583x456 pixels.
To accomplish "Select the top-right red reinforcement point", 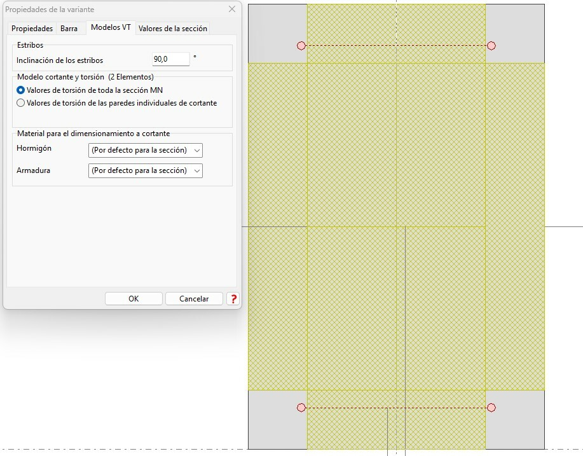I will tap(491, 46).
